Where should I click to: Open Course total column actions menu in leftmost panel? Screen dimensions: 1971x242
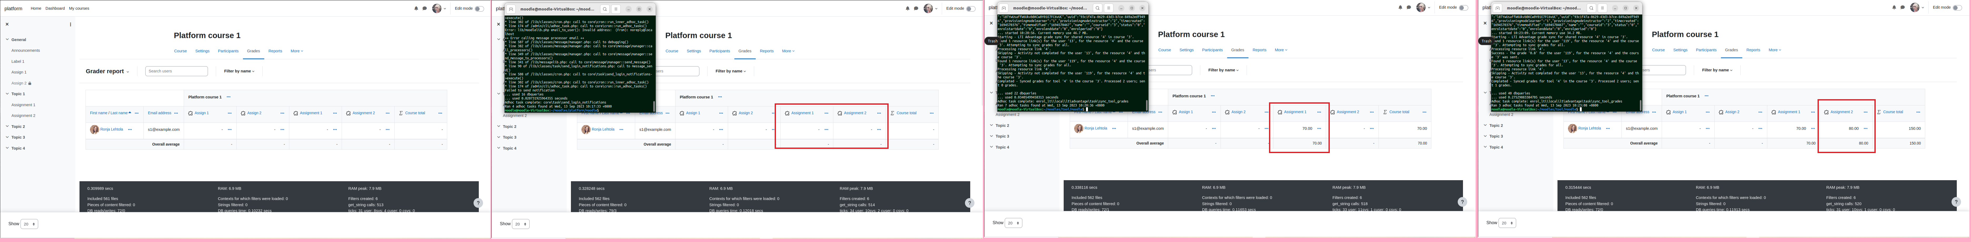coord(440,113)
